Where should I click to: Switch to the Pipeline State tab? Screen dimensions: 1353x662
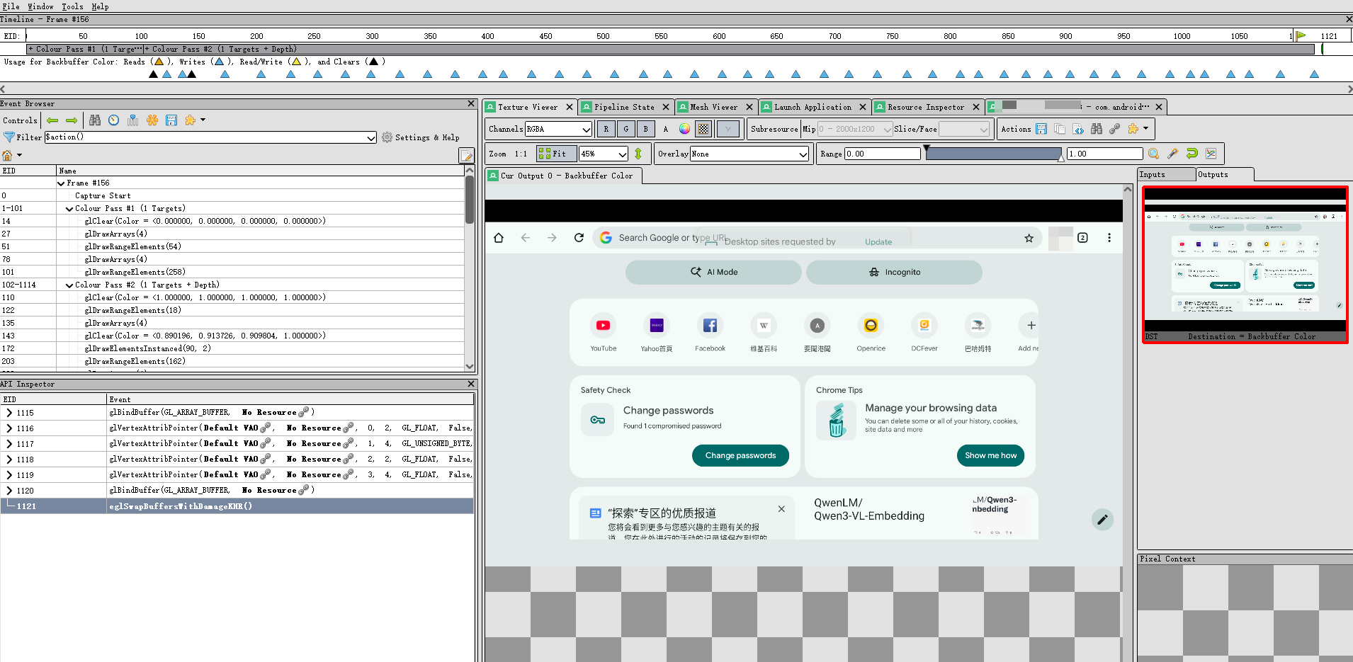626,107
